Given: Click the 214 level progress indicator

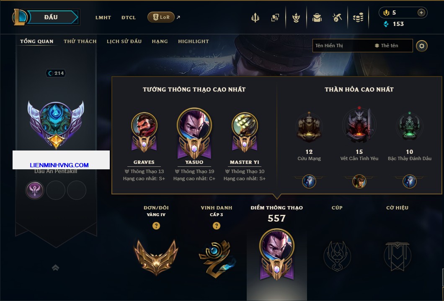Looking at the screenshot, I should point(56,73).
